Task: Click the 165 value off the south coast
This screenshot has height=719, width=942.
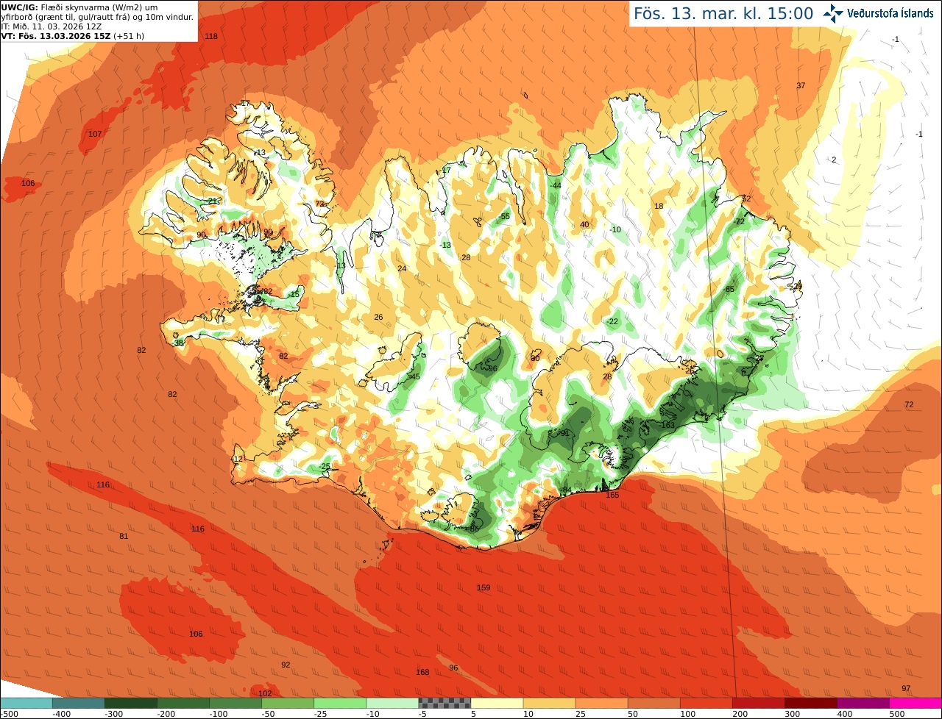Action: point(612,495)
